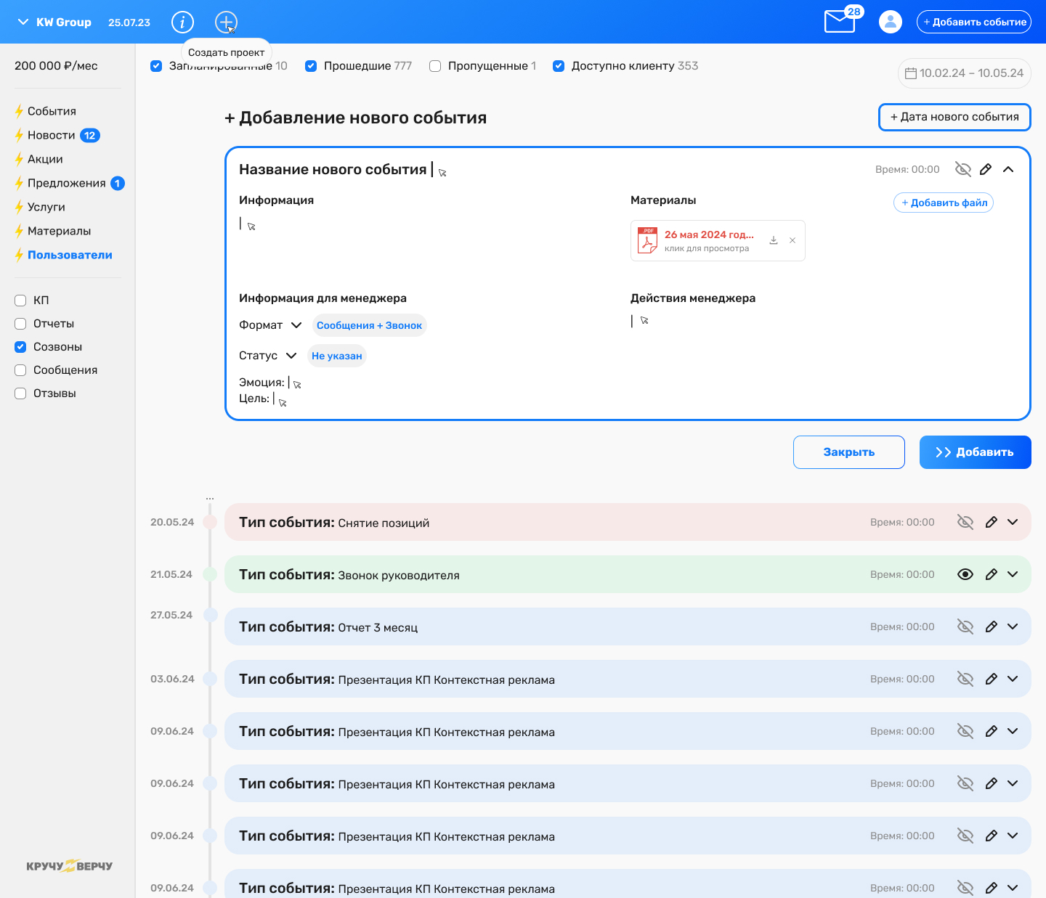Click lightning icon next to Услуги
The height and width of the screenshot is (898, 1046).
point(19,207)
